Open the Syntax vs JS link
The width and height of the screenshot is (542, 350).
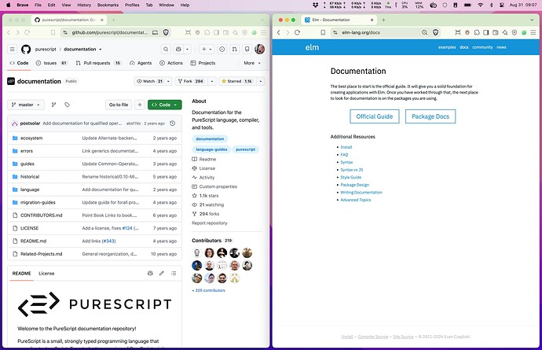(352, 170)
